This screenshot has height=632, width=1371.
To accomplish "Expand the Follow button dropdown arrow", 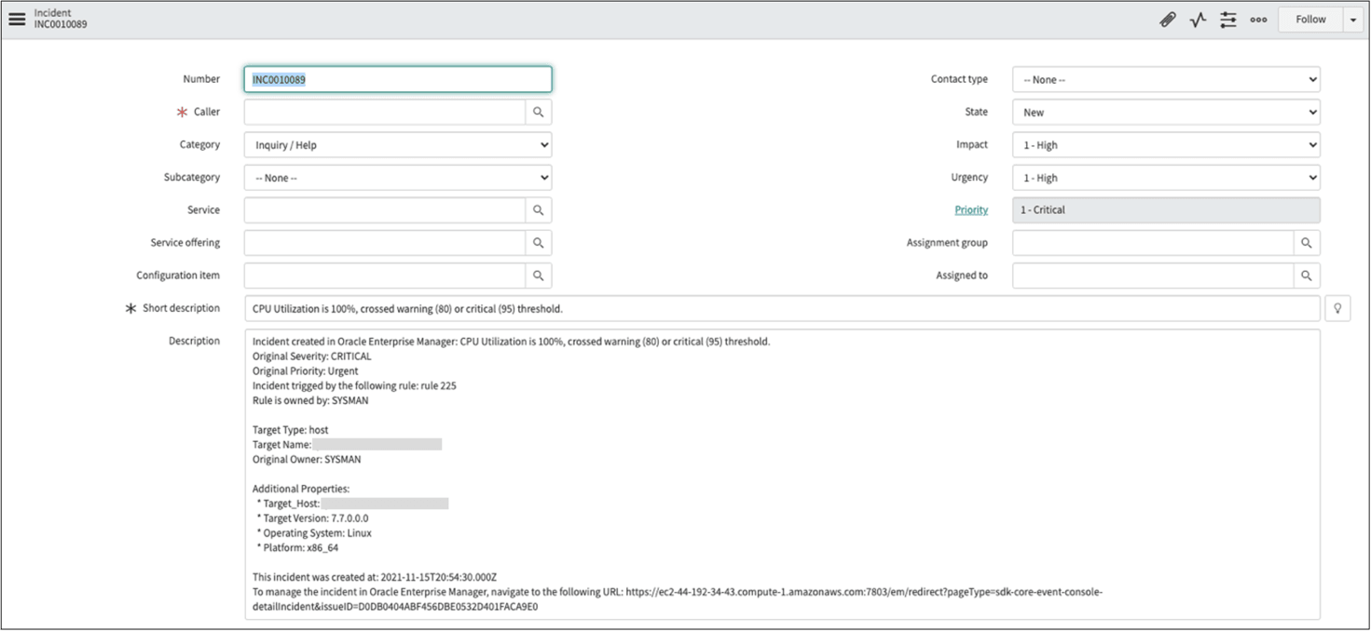I will click(1353, 19).
